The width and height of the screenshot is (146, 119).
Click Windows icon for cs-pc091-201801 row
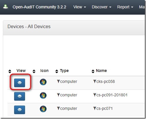43,95
